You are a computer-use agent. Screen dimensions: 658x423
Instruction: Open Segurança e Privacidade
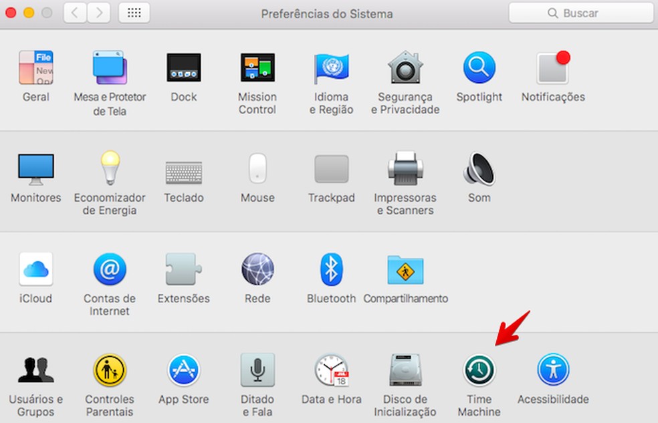click(x=405, y=67)
